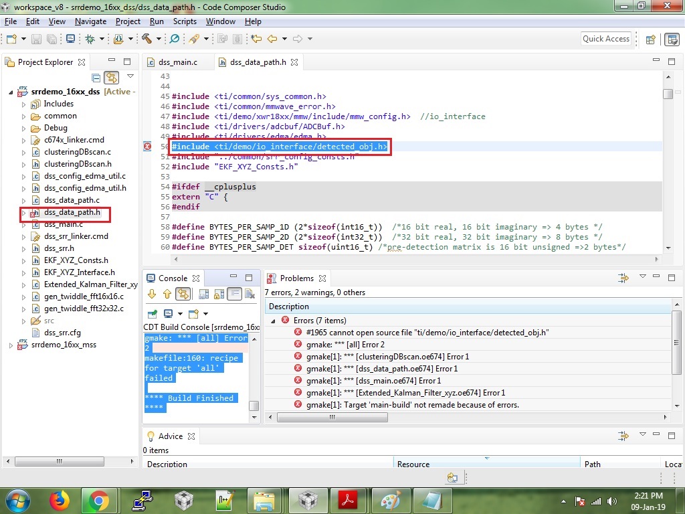Enable Link with Editor in Project Explorer
The width and height of the screenshot is (685, 514).
pos(111,78)
